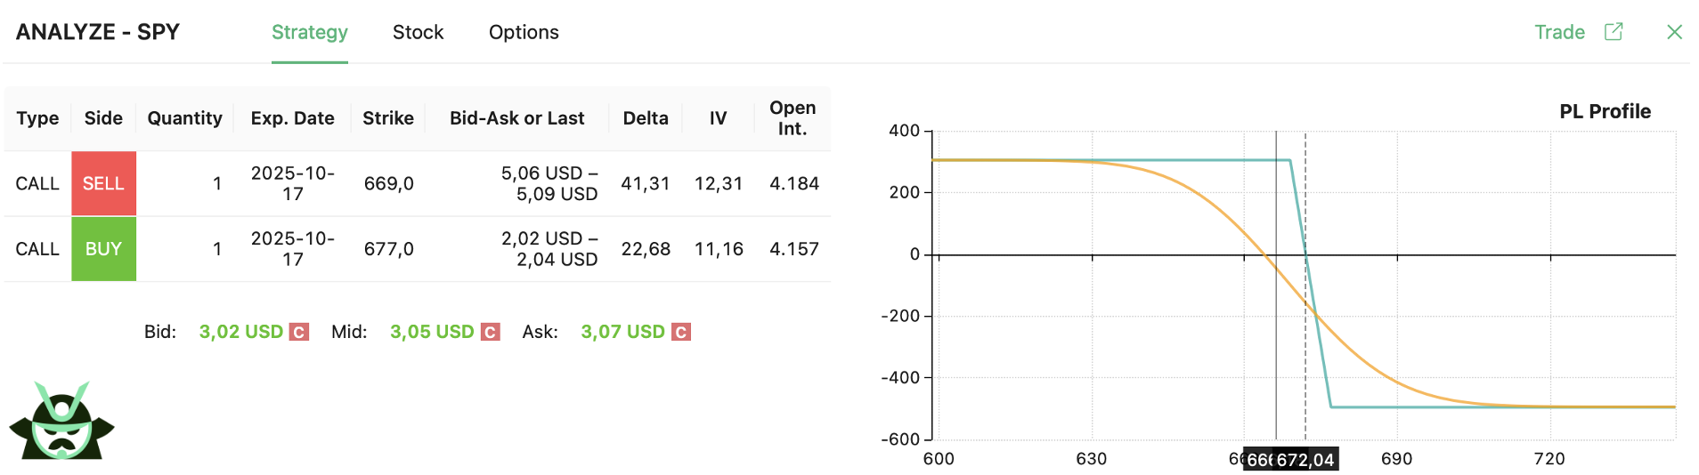This screenshot has width=1699, height=475.
Task: Select the 3,05 USD mid price
Action: (x=432, y=332)
